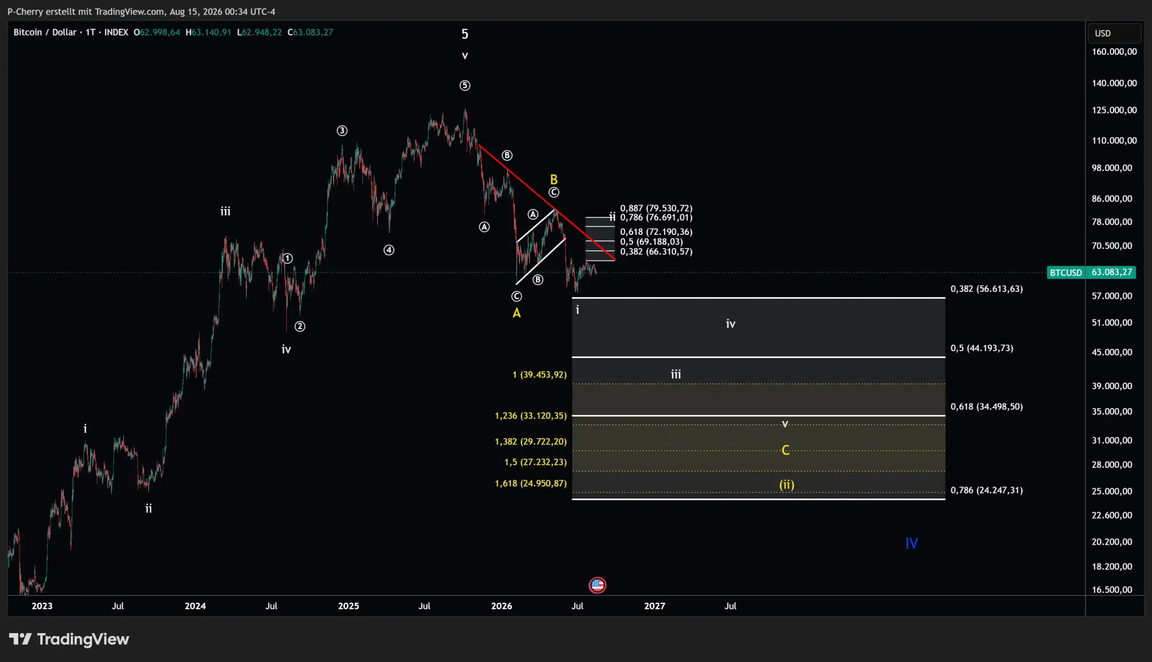This screenshot has width=1152, height=662.
Task: Click the circled 4 wave marker
Action: (389, 250)
